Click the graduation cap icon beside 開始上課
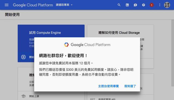This screenshot has width=174, height=100. point(23,96)
